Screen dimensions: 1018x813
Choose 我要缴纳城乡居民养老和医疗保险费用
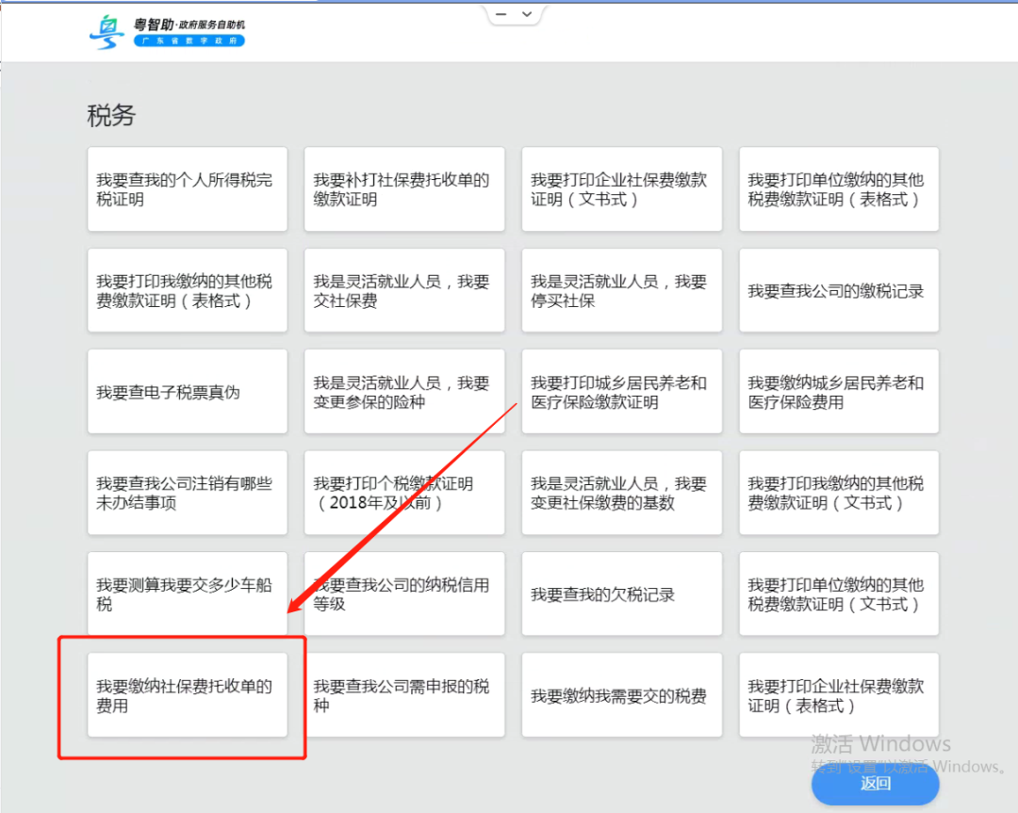[x=837, y=391]
